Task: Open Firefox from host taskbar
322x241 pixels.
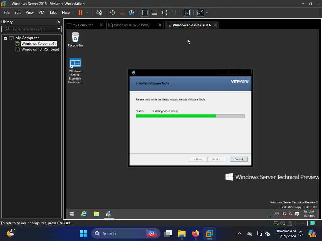Action: click(196, 233)
